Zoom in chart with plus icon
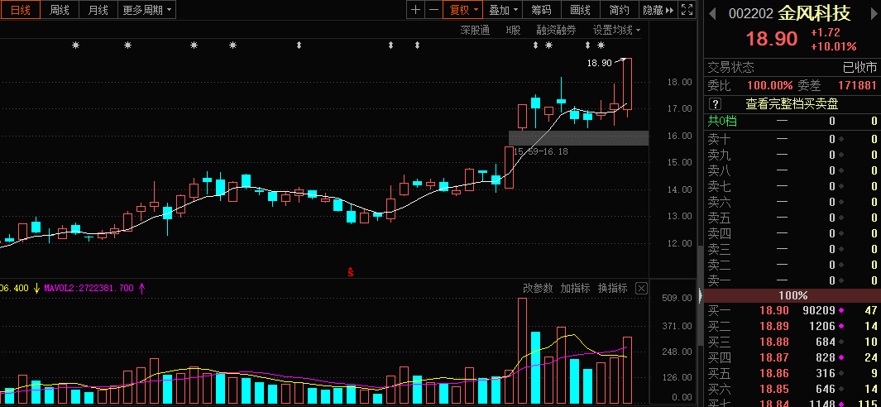 point(415,10)
